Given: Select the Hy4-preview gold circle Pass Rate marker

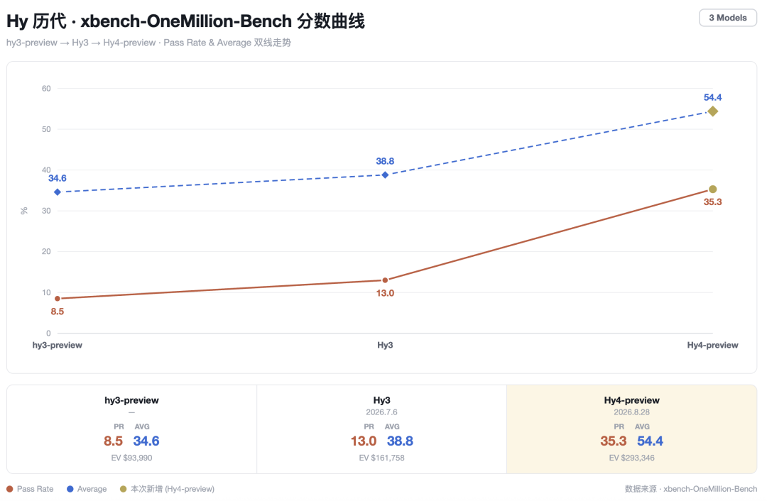Looking at the screenshot, I should point(713,189).
